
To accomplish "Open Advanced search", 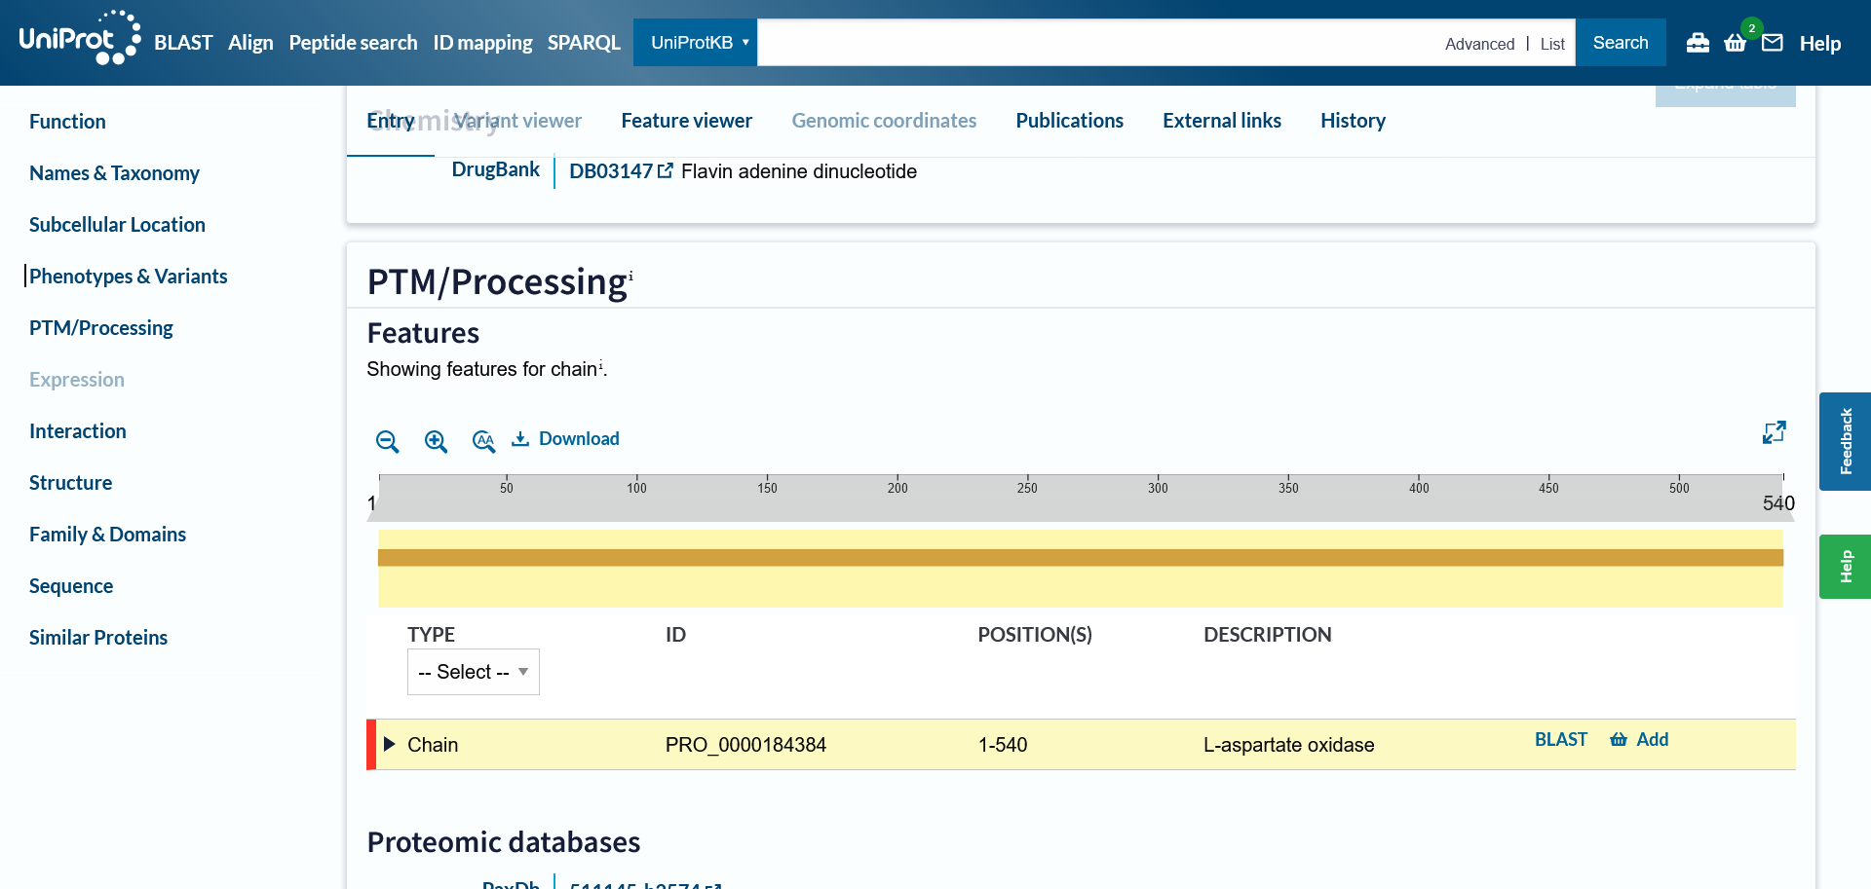I will pyautogui.click(x=1479, y=44).
